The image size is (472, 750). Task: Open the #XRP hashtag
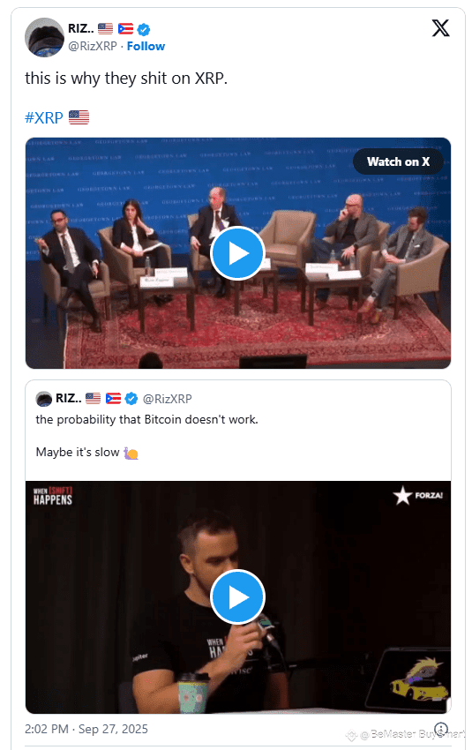[x=44, y=117]
